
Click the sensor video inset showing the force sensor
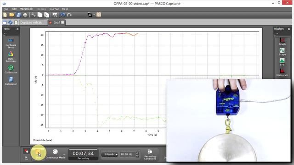[x=228, y=120]
